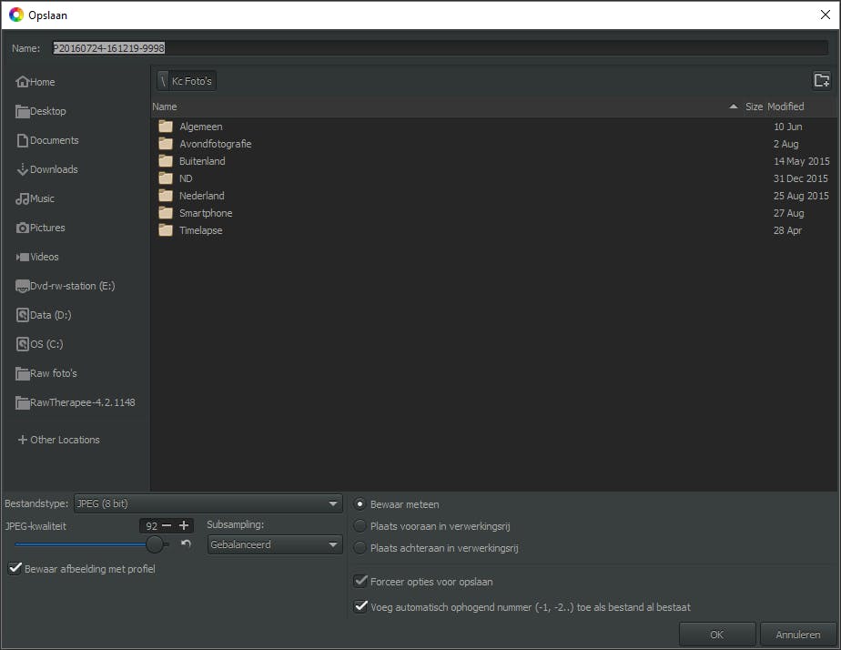Click the RawTherapee-4.2.1148 bookmark folder icon
Viewport: 841px width, 650px height.
[23, 402]
